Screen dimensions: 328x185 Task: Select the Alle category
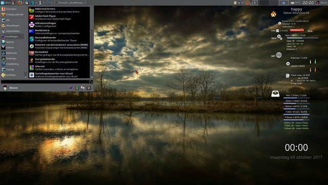(x=12, y=20)
